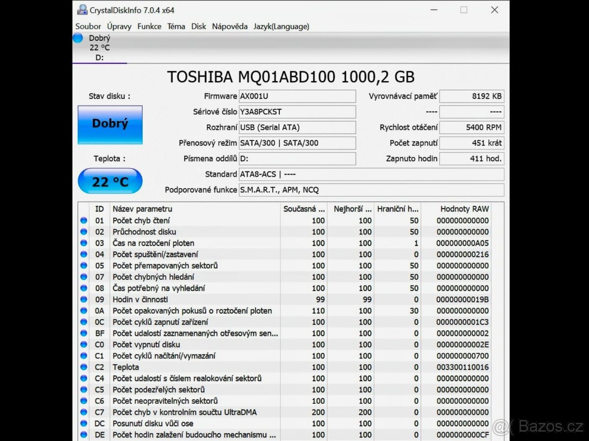Click the status dot for Počet přemapovaných sektorů

click(83, 265)
